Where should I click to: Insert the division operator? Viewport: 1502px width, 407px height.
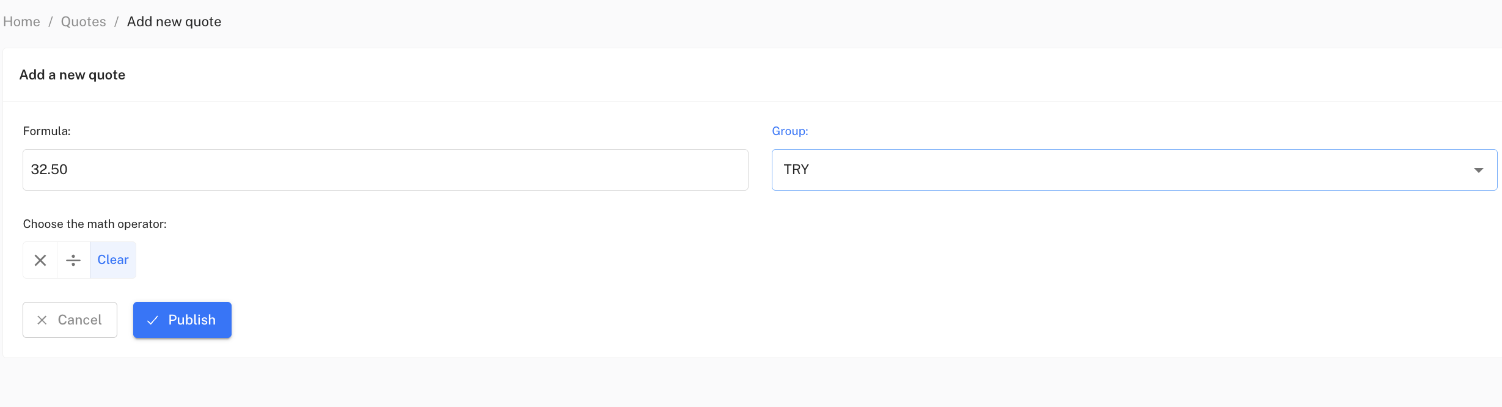point(73,260)
